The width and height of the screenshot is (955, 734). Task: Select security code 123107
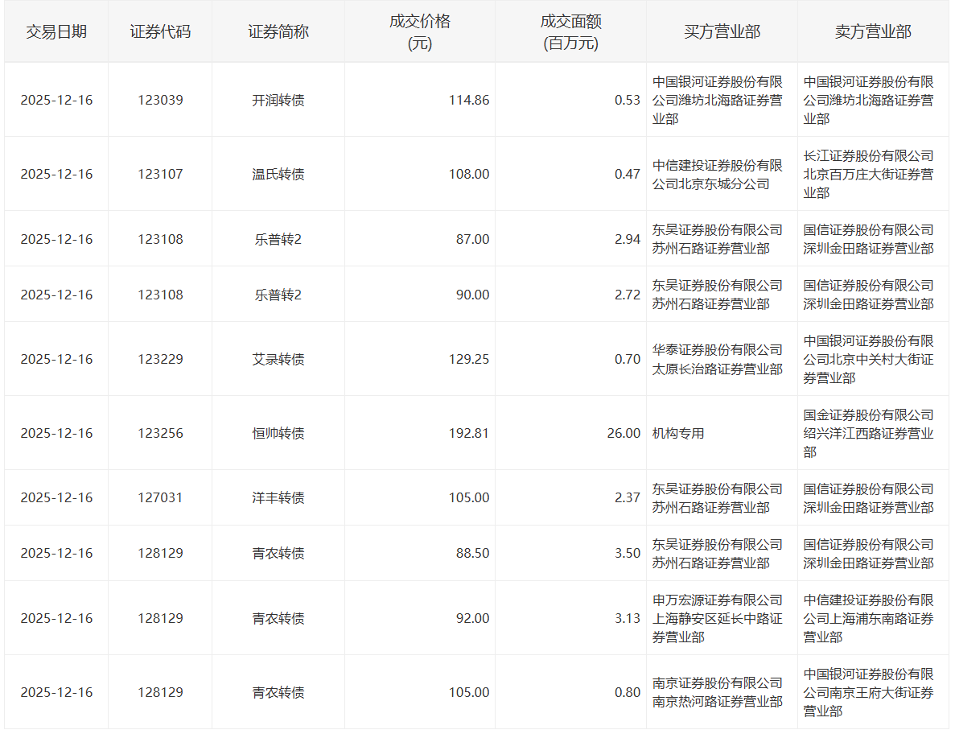pyautogui.click(x=160, y=174)
